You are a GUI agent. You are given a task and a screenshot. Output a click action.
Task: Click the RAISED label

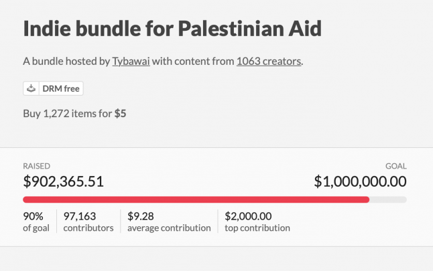coord(36,166)
